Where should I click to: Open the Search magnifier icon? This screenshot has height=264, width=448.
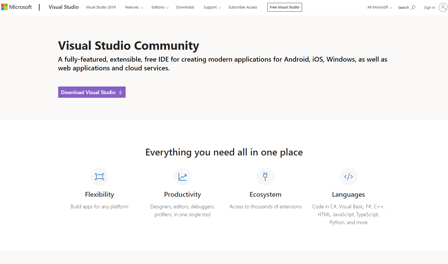[413, 7]
